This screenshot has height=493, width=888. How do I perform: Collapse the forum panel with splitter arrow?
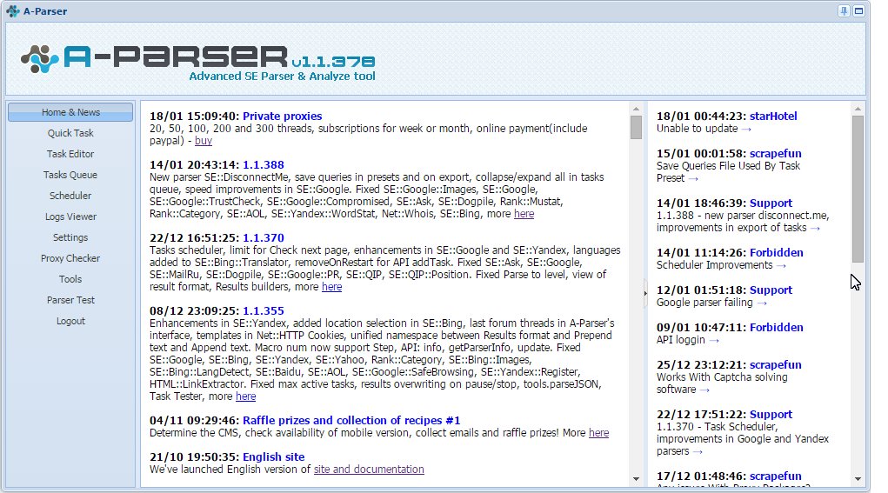coord(645,293)
